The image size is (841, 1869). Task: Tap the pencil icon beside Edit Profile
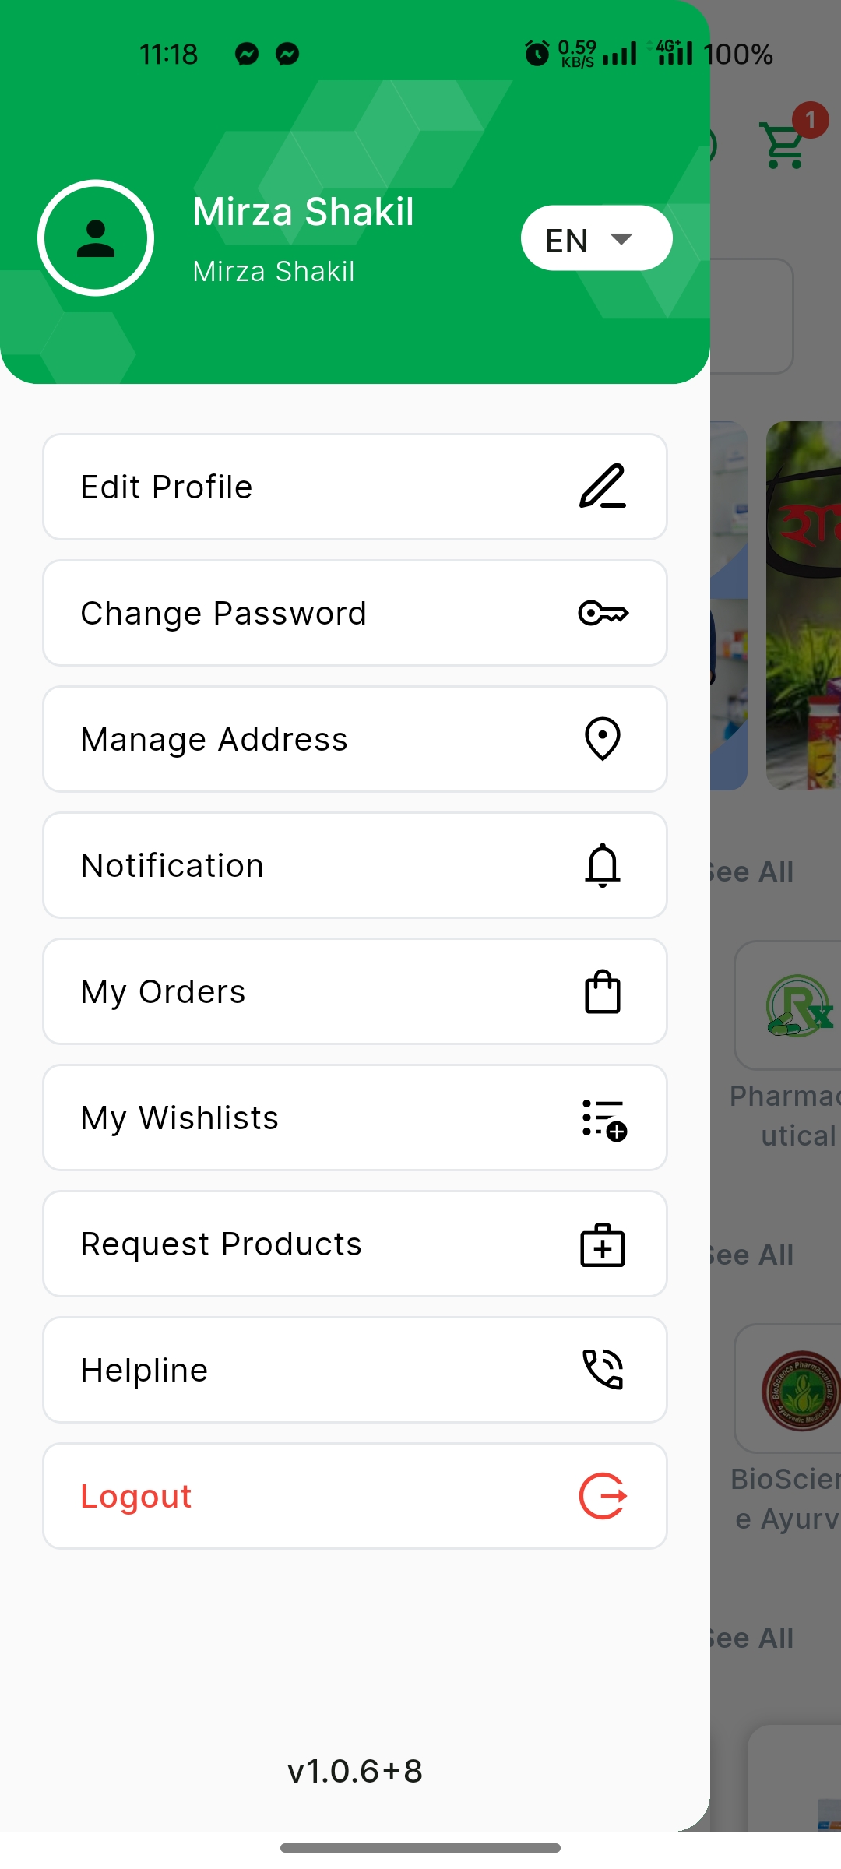[x=602, y=487]
